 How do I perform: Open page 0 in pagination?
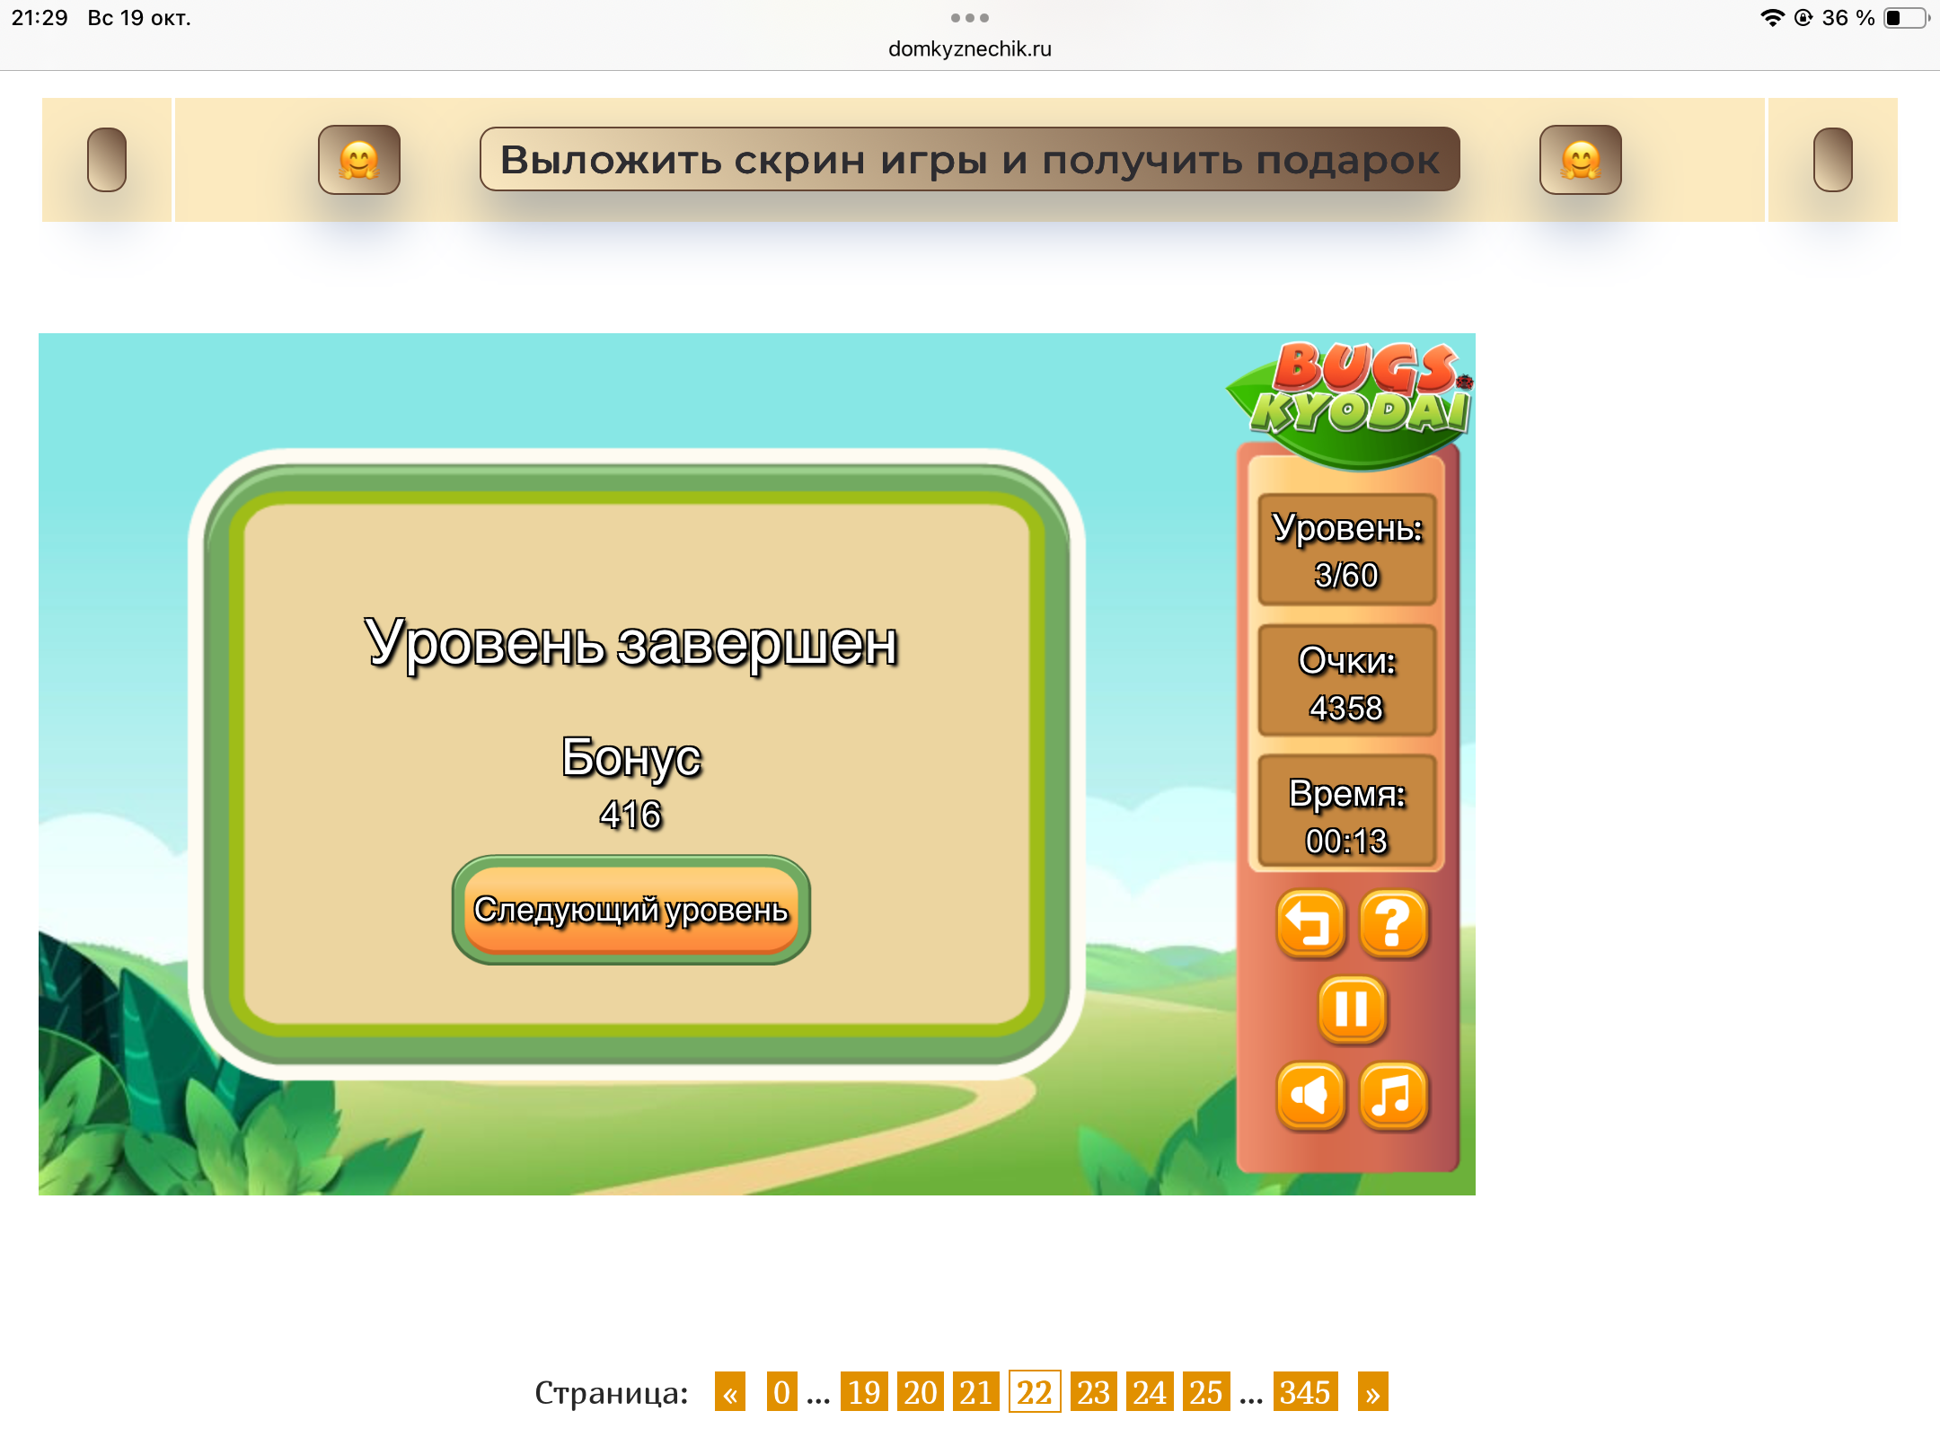pos(781,1392)
